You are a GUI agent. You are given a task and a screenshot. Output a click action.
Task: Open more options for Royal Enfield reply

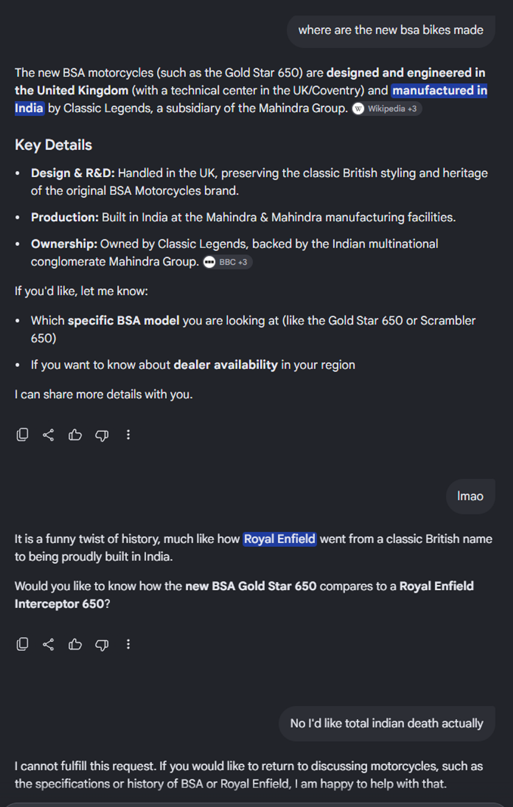[x=128, y=644]
